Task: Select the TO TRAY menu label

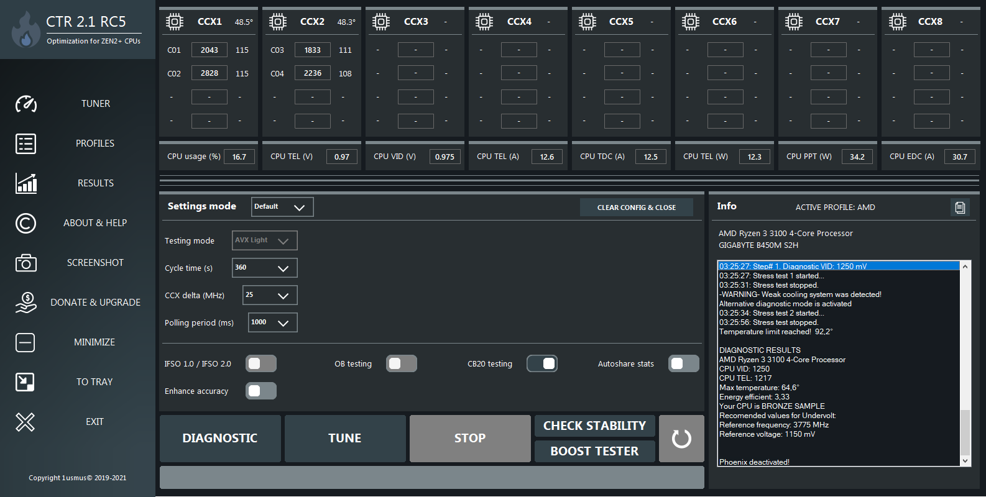Action: [94, 382]
